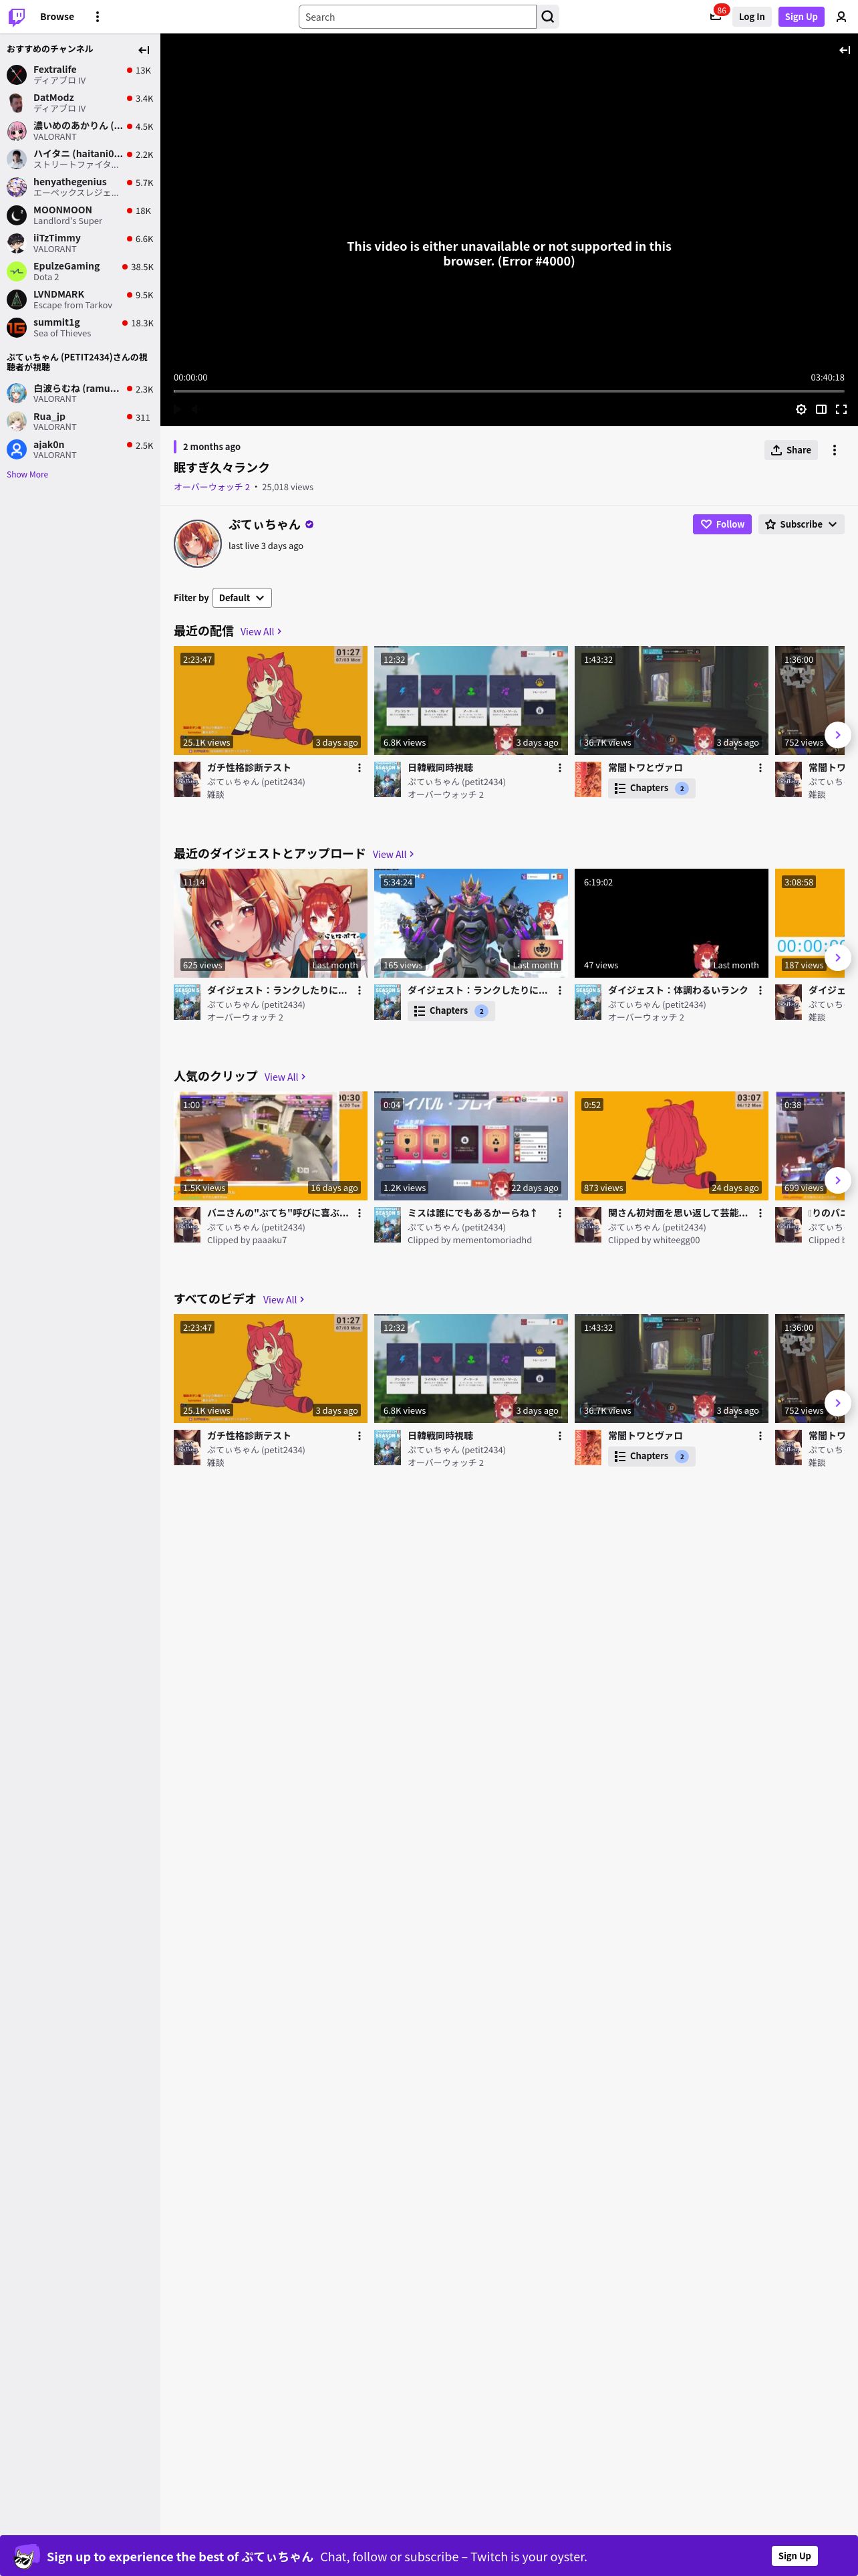
Task: Open the user account icon
Action: point(841,17)
